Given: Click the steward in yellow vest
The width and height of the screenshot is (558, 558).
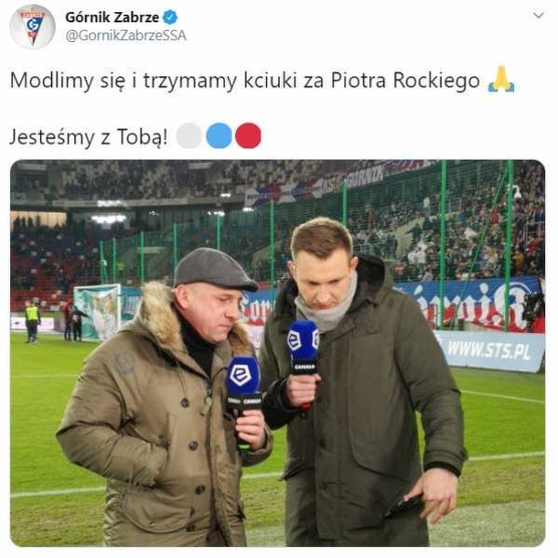Looking at the screenshot, I should click(32, 321).
